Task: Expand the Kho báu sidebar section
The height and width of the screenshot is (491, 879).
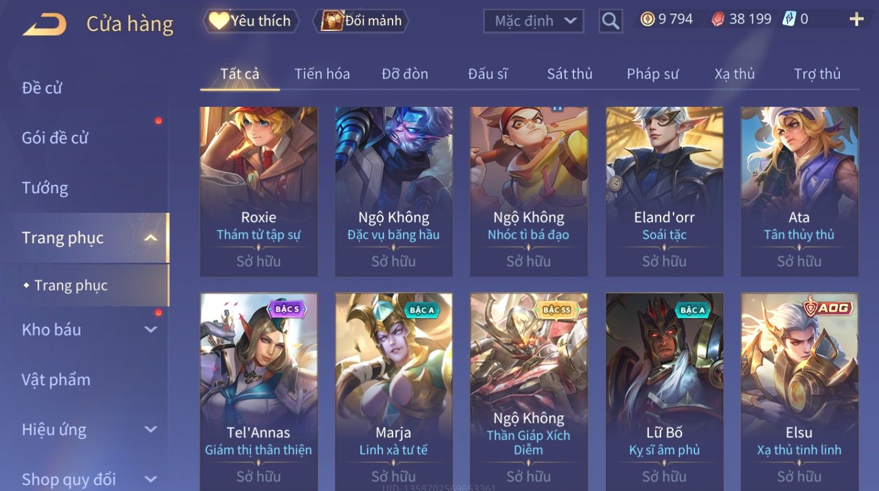Action: 151,329
